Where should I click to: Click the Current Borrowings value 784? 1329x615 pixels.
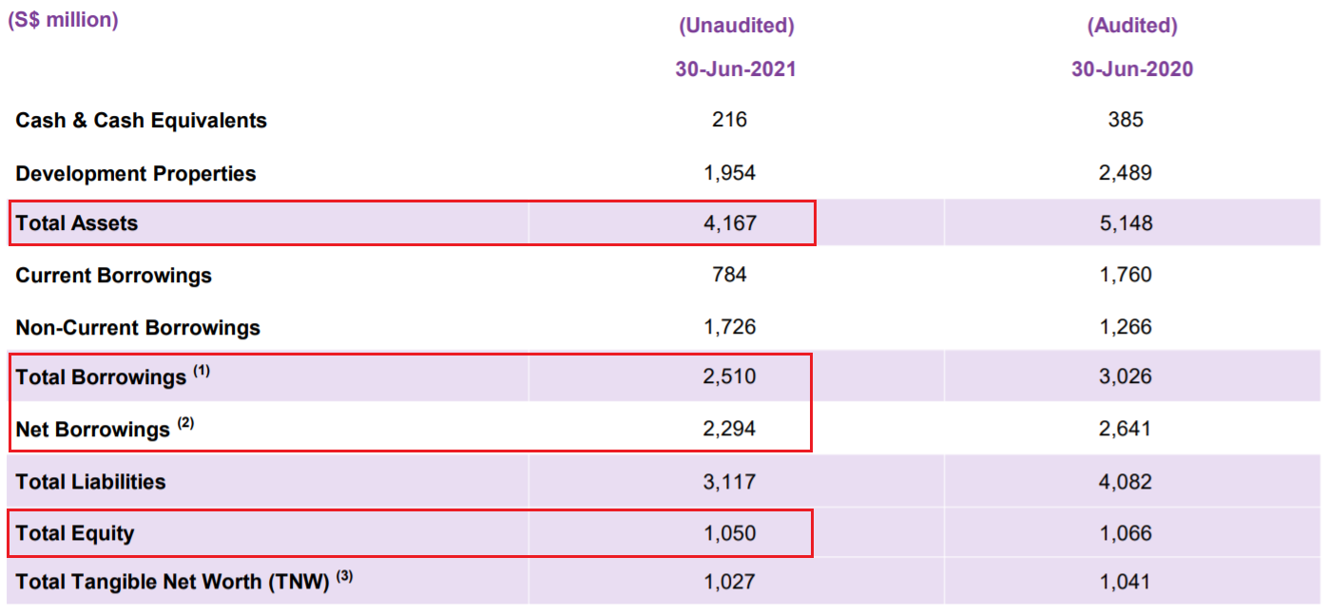tap(729, 275)
